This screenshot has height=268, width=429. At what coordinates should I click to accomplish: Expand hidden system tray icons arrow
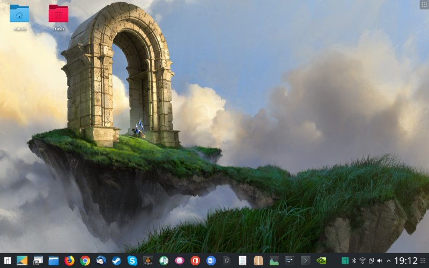click(388, 261)
